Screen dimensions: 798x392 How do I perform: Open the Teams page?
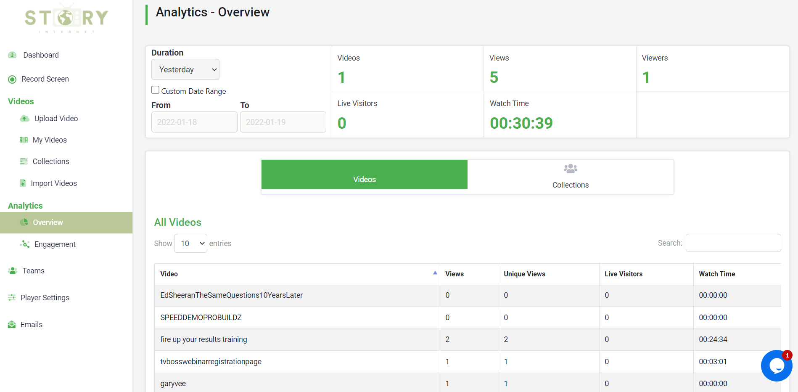coord(33,271)
